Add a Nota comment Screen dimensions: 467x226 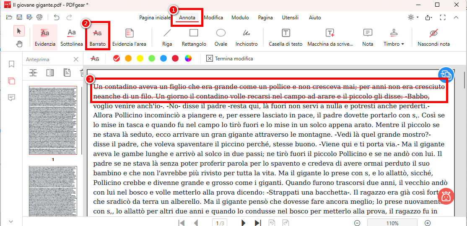368,36
